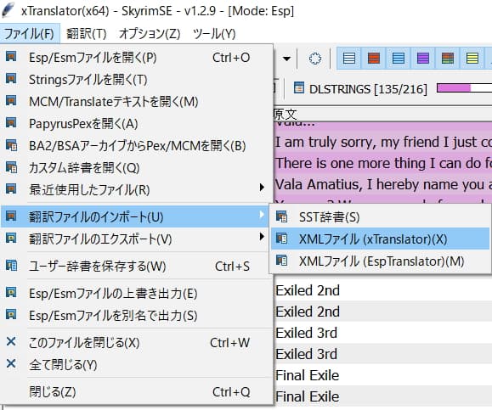Screen dimensions: 492x410
Task: Click the dotted circle toolbar icon
Action: (315, 59)
